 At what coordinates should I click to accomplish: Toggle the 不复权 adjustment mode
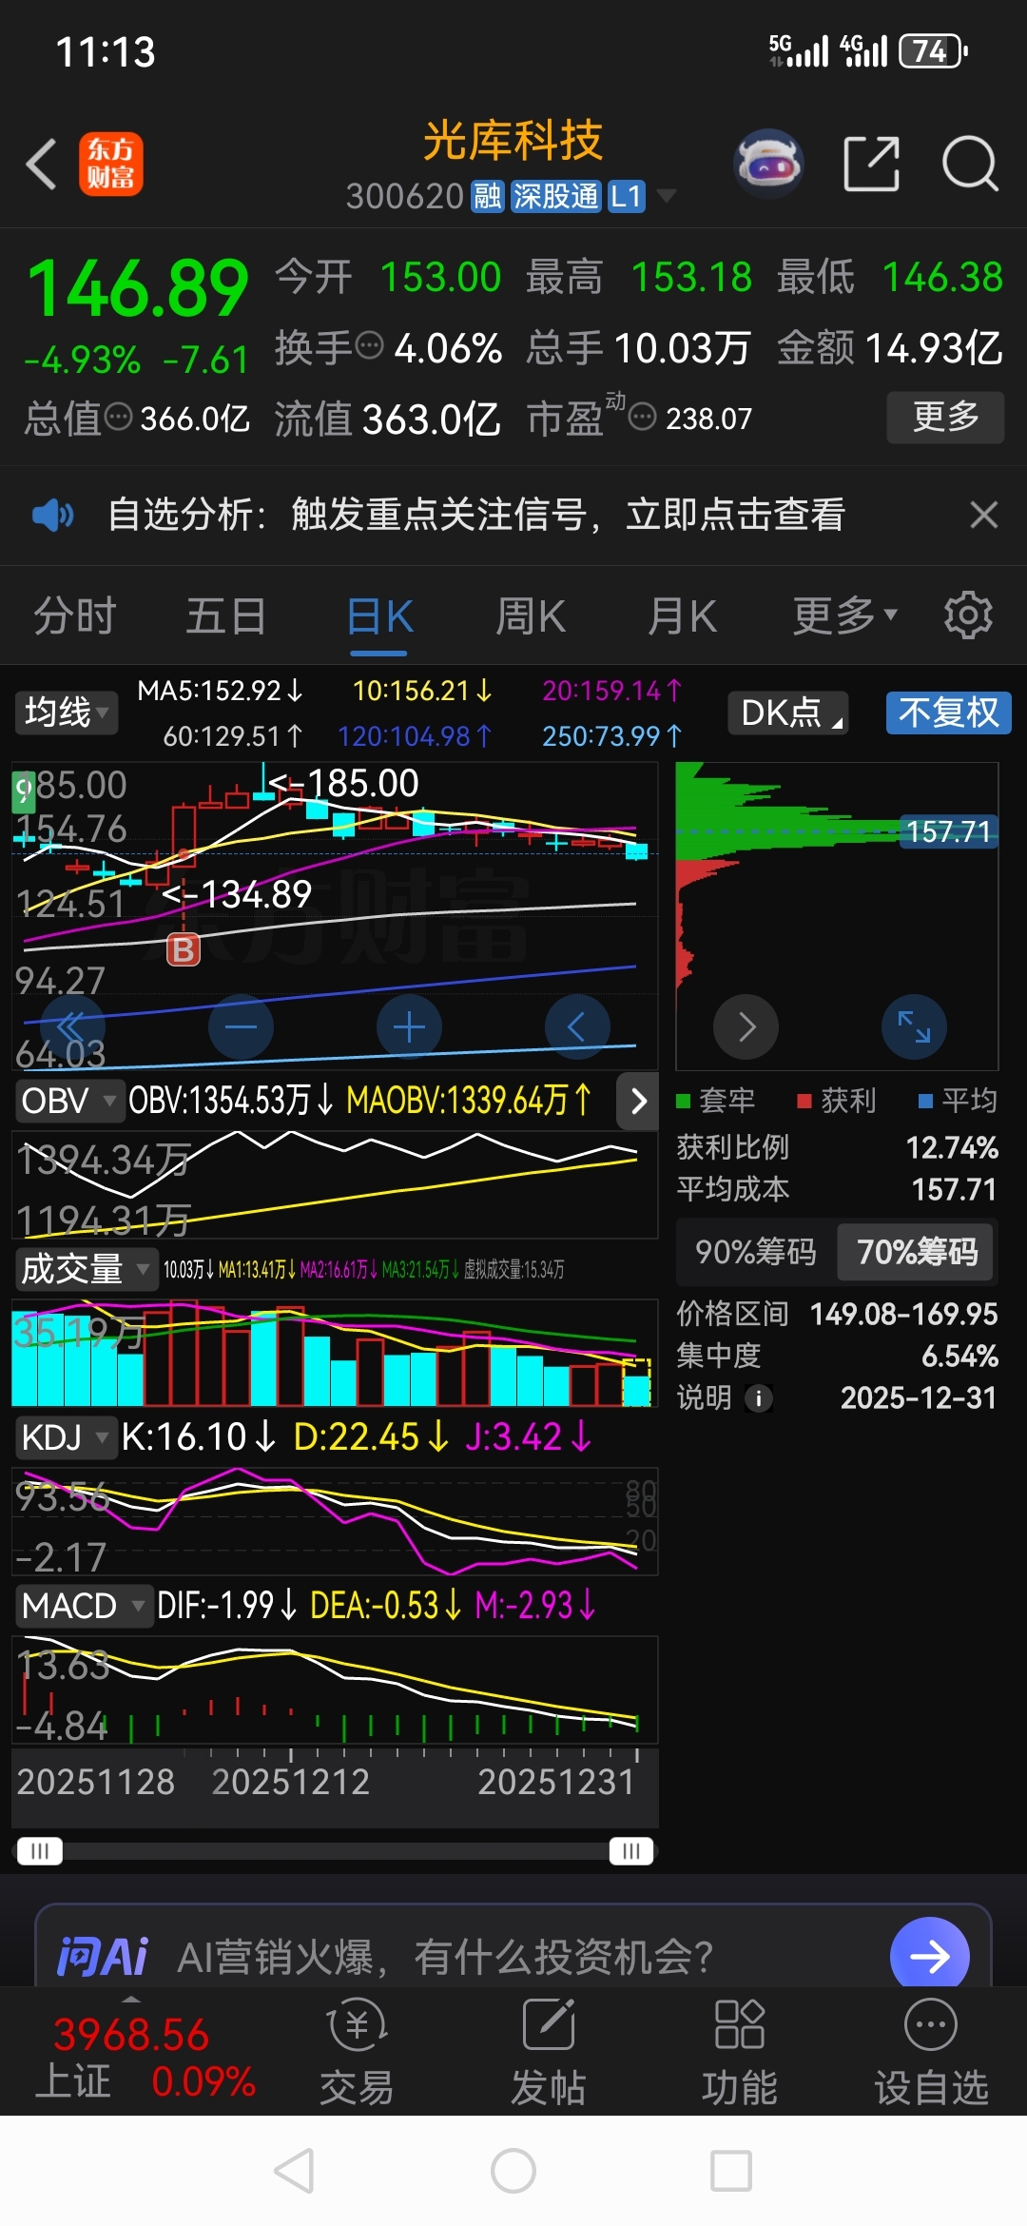click(x=948, y=713)
